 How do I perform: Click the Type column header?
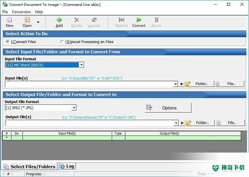[x=118, y=133]
